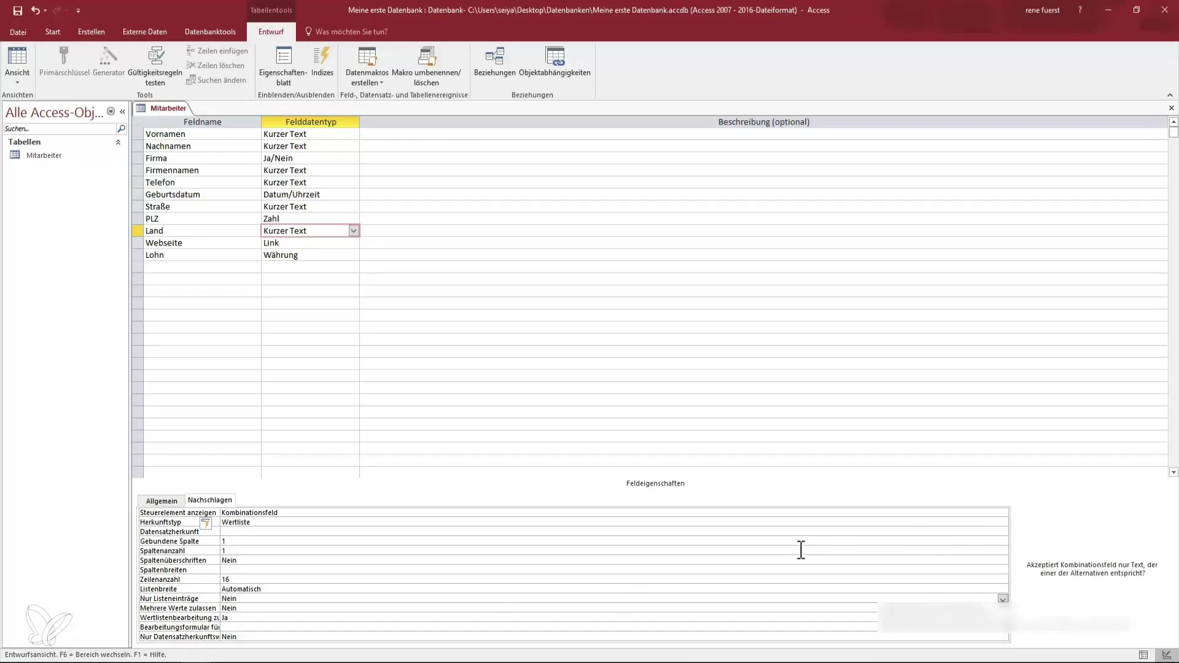Click the Mehrere Werte zulassen Nein value
The width and height of the screenshot is (1179, 663).
229,608
